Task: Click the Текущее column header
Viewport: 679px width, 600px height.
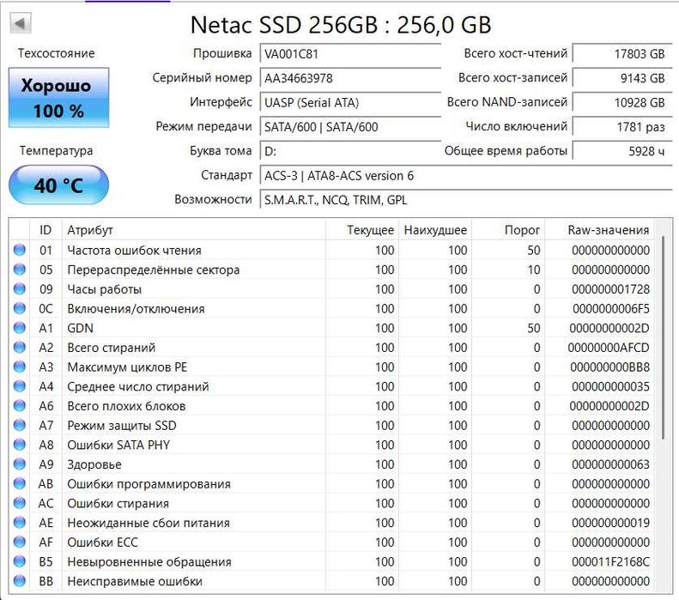Action: [x=362, y=230]
